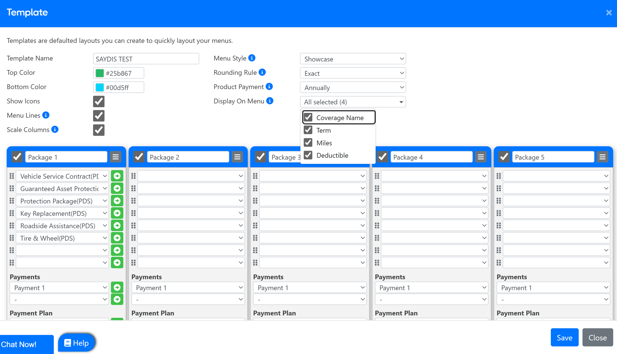
Task: Disable the Package 2 checkbox
Action: [x=139, y=157]
